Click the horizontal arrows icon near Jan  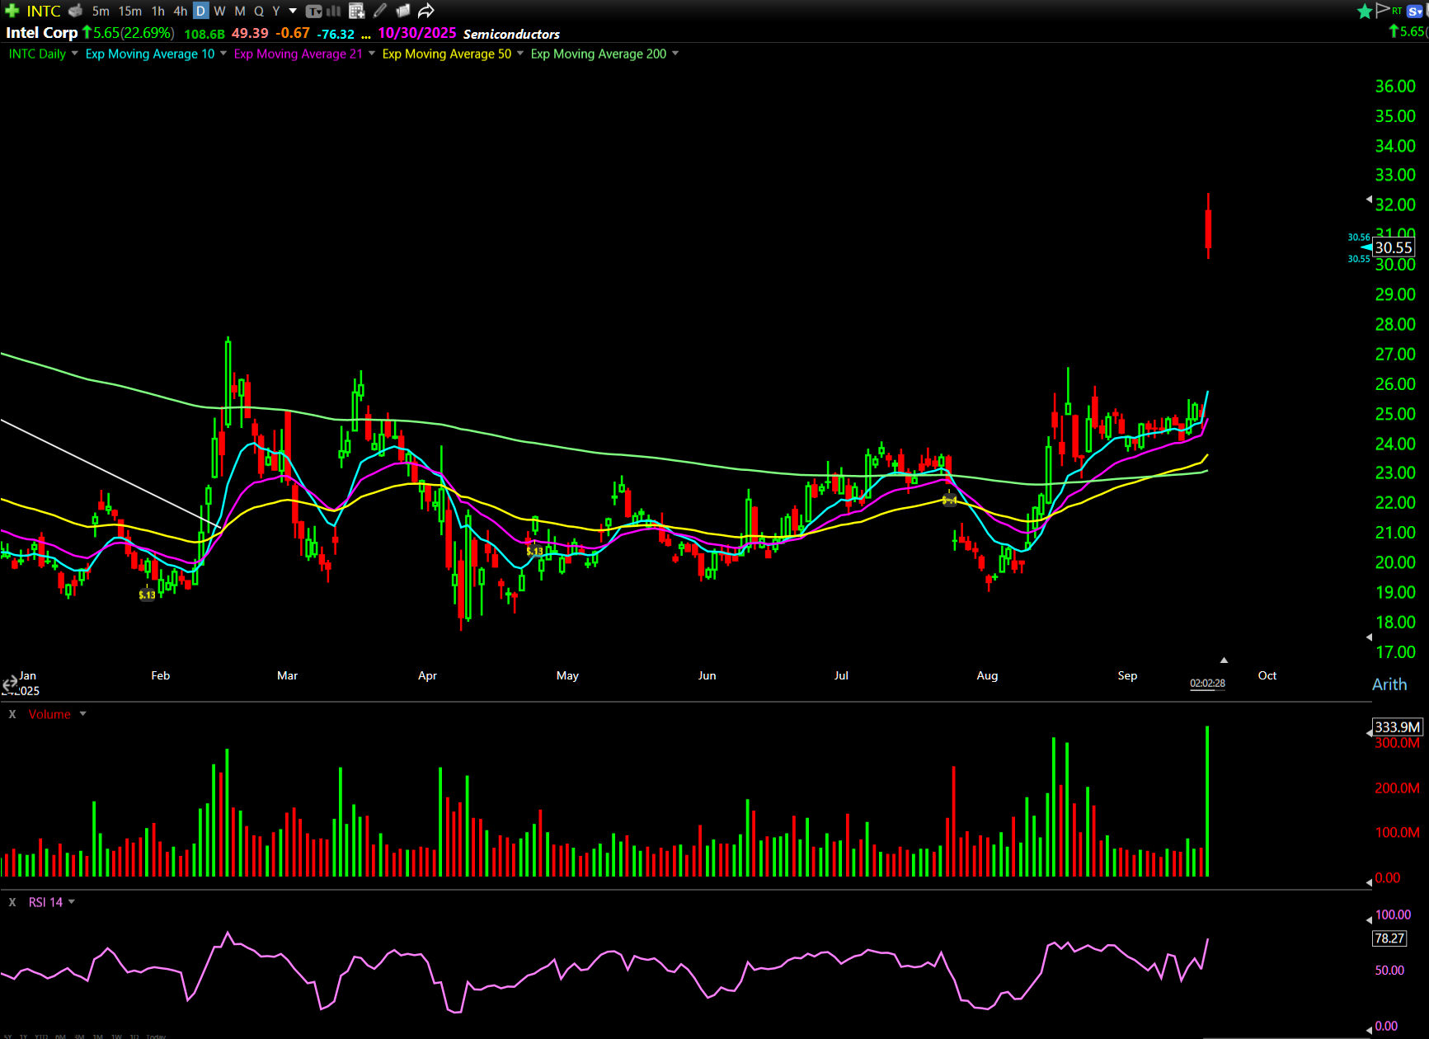point(9,684)
